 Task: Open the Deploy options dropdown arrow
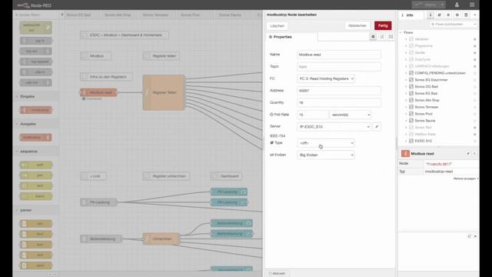(x=442, y=5)
